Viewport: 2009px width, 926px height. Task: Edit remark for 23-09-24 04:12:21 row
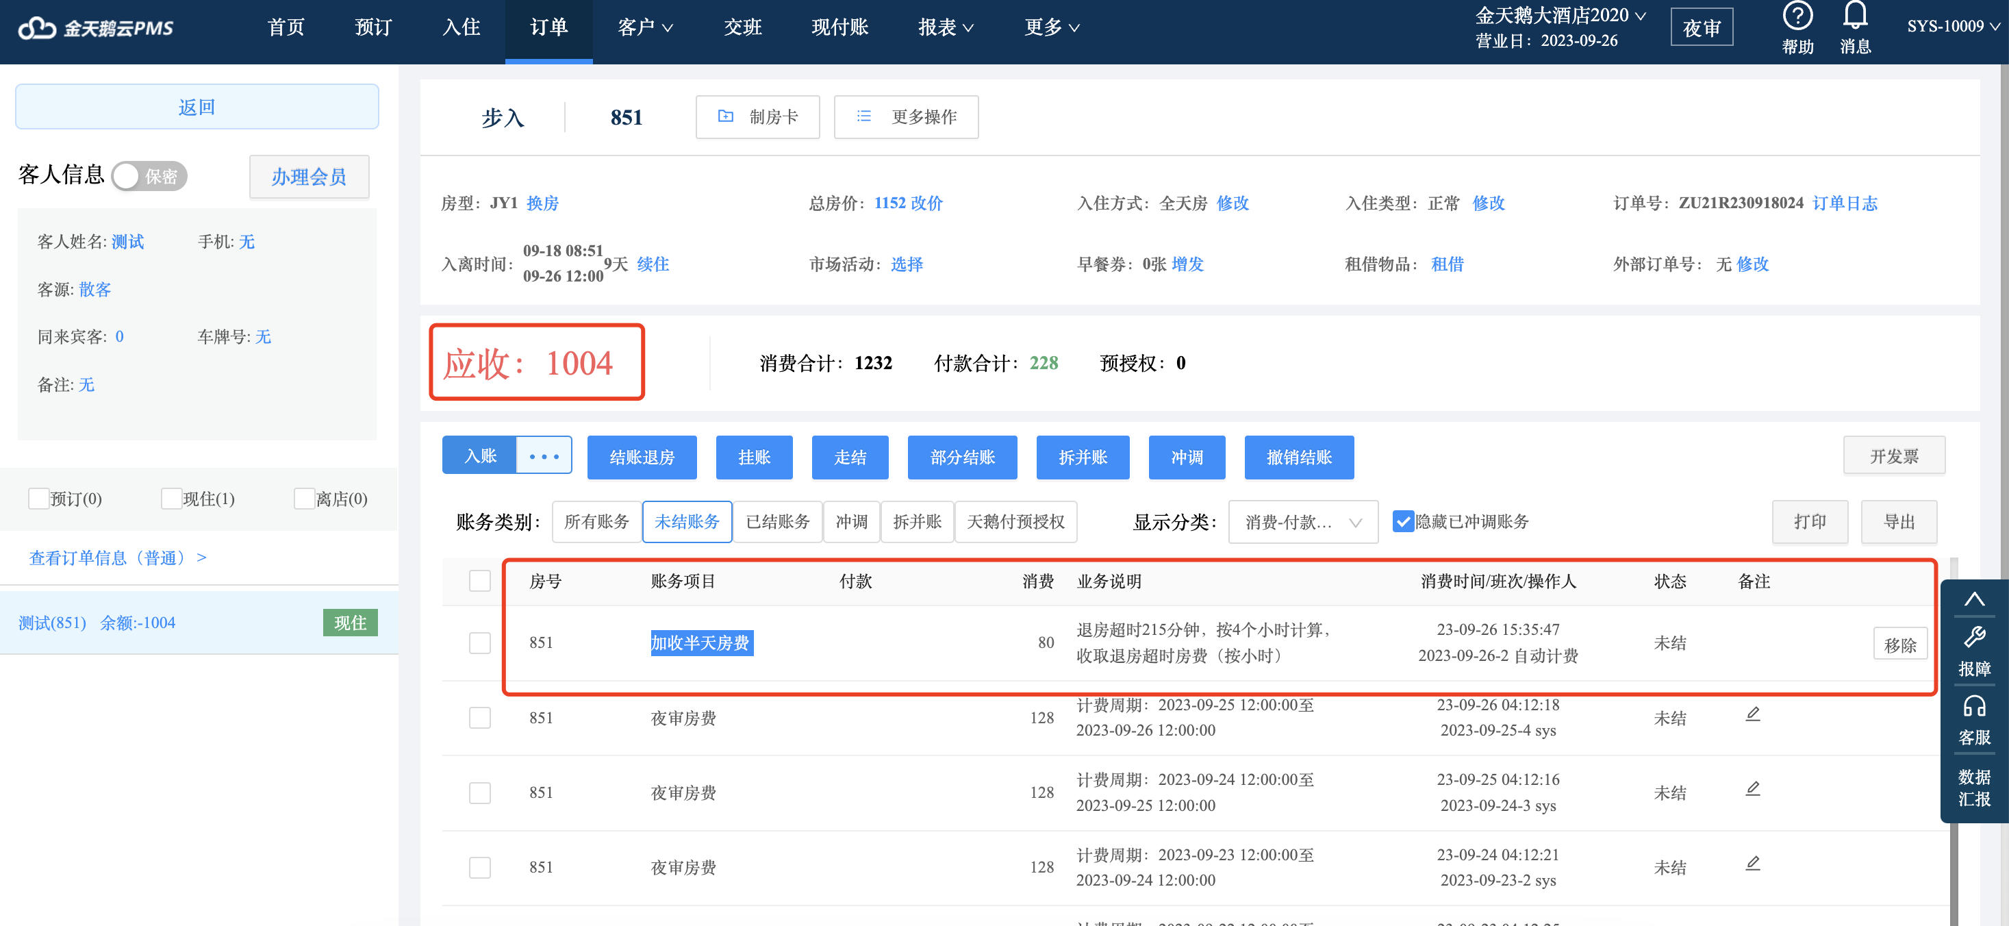[x=1752, y=864]
